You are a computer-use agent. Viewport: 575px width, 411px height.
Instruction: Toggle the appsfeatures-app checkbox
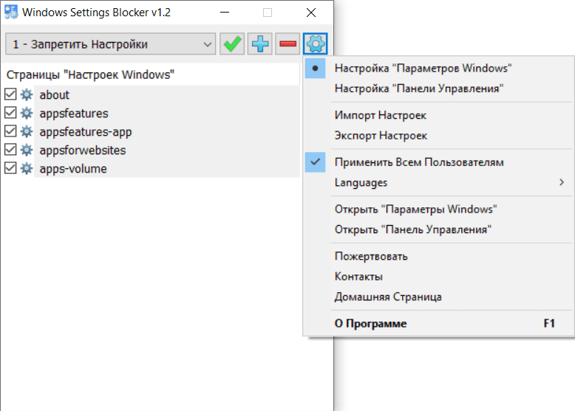tap(10, 131)
